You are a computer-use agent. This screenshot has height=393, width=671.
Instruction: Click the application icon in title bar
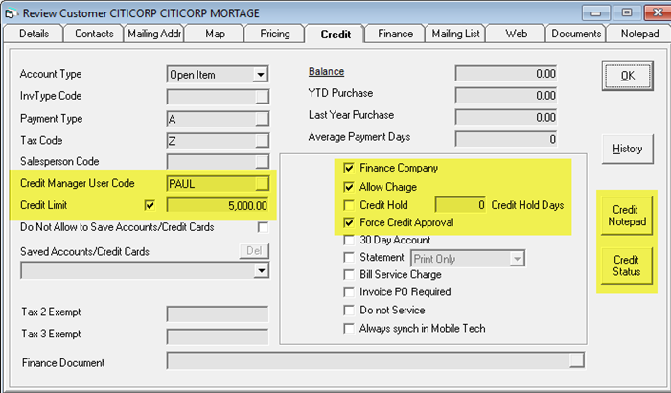click(x=11, y=13)
